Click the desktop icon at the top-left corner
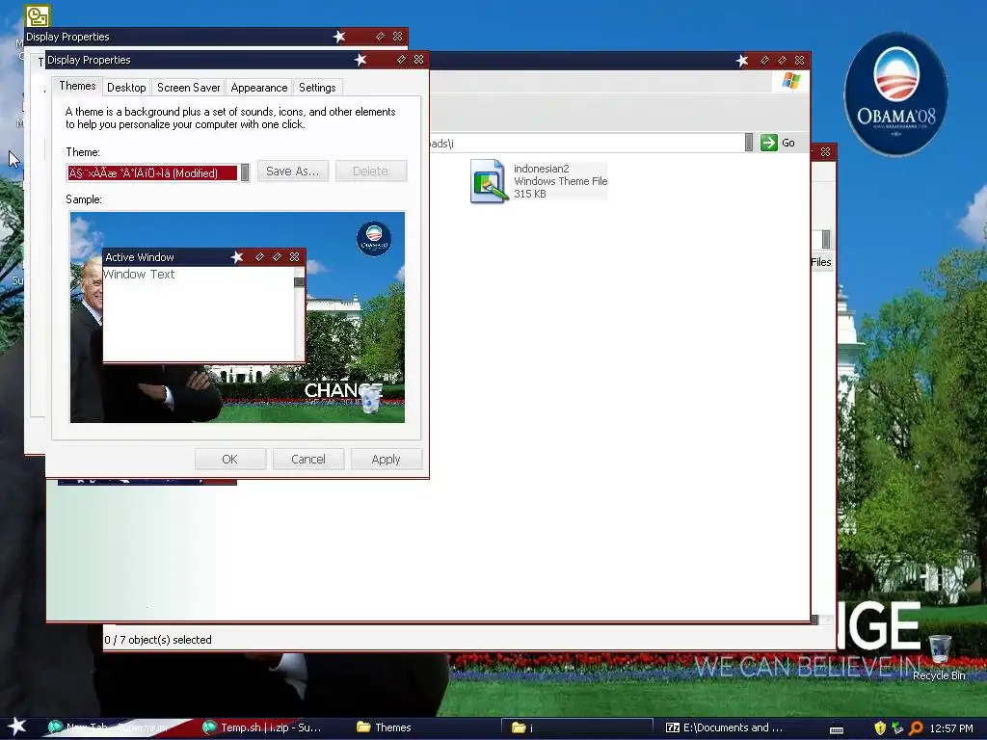Viewport: 987px width, 740px height. pos(38,15)
